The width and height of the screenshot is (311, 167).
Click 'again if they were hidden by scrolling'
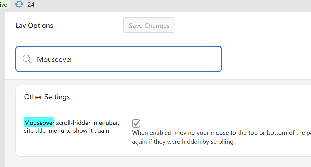click(183, 142)
